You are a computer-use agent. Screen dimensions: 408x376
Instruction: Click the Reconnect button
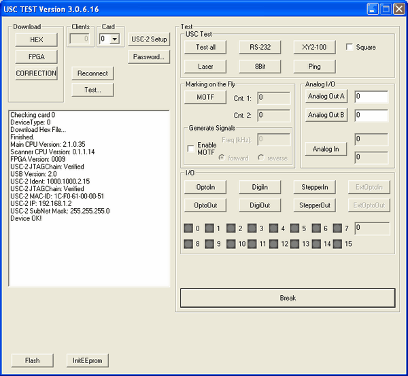pos(92,73)
